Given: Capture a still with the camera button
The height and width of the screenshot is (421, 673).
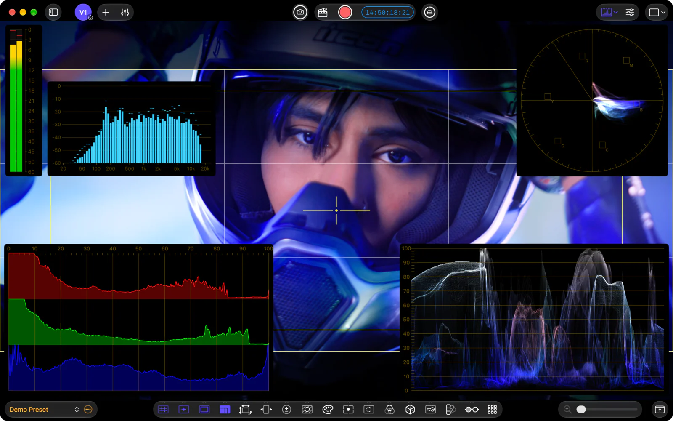Looking at the screenshot, I should (x=300, y=12).
